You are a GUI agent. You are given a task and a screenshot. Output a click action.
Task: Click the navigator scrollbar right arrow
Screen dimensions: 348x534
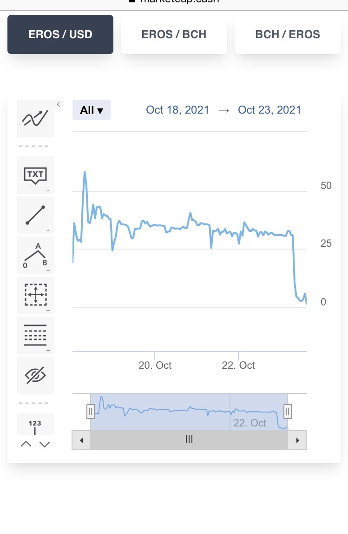point(297,440)
